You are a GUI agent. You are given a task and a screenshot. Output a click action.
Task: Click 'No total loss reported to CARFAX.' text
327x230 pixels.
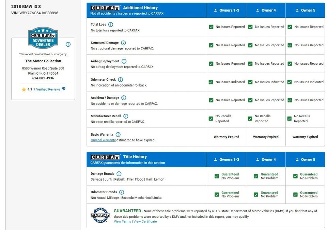pyautogui.click(x=115, y=30)
